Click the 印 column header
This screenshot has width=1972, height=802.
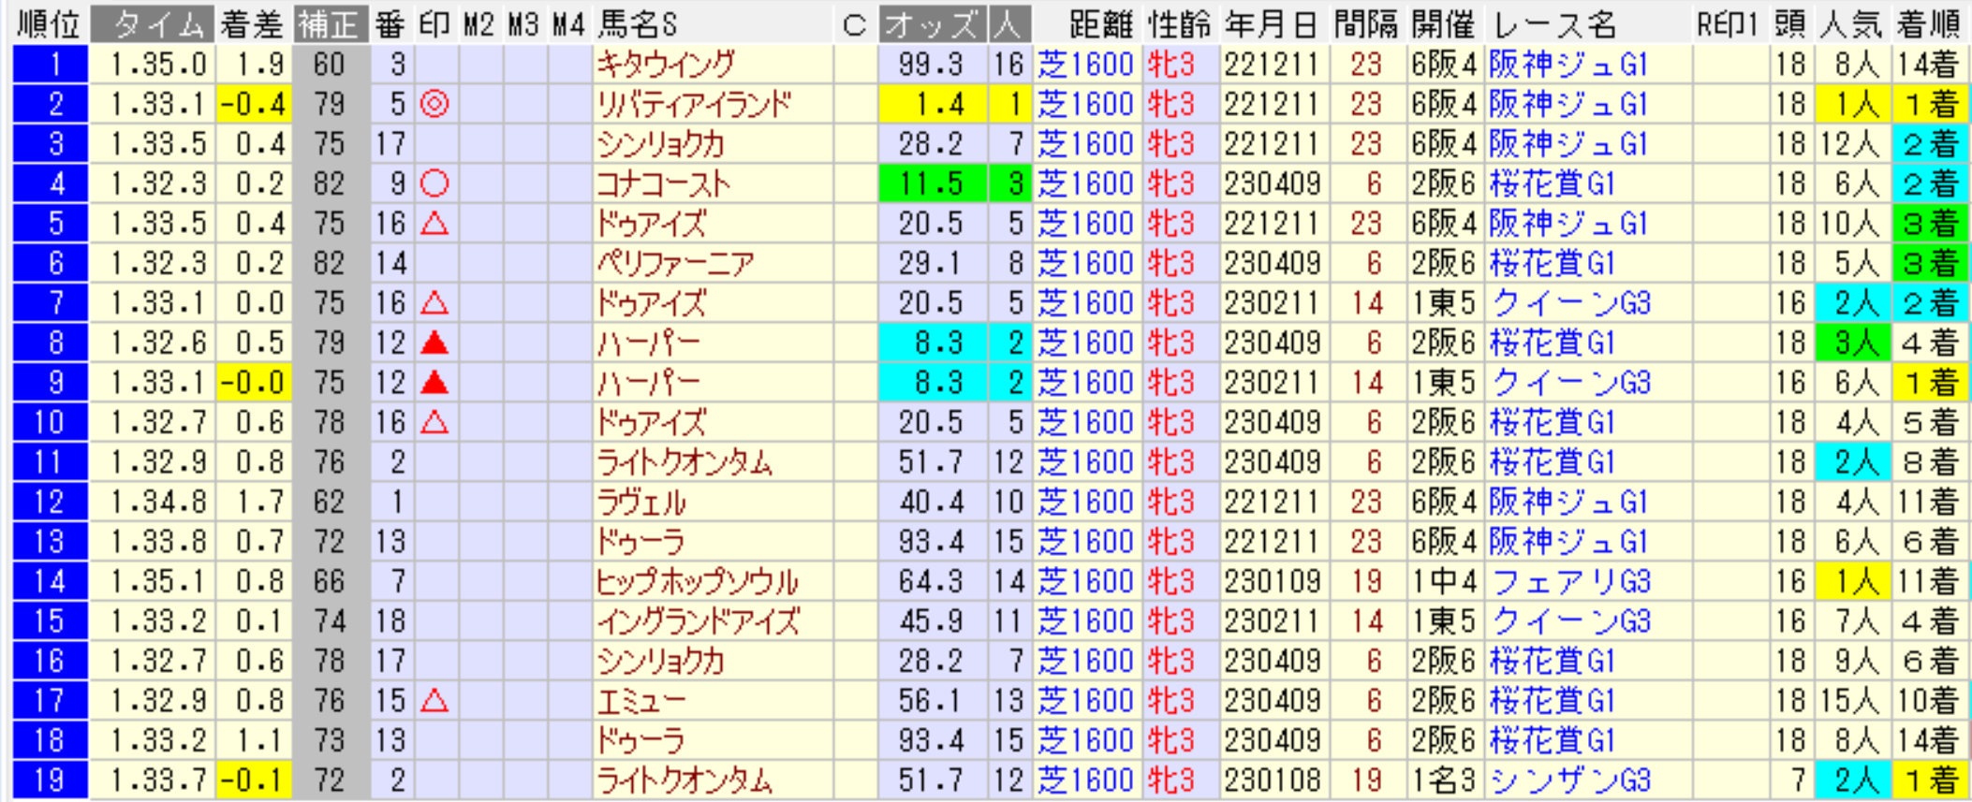coord(434,24)
